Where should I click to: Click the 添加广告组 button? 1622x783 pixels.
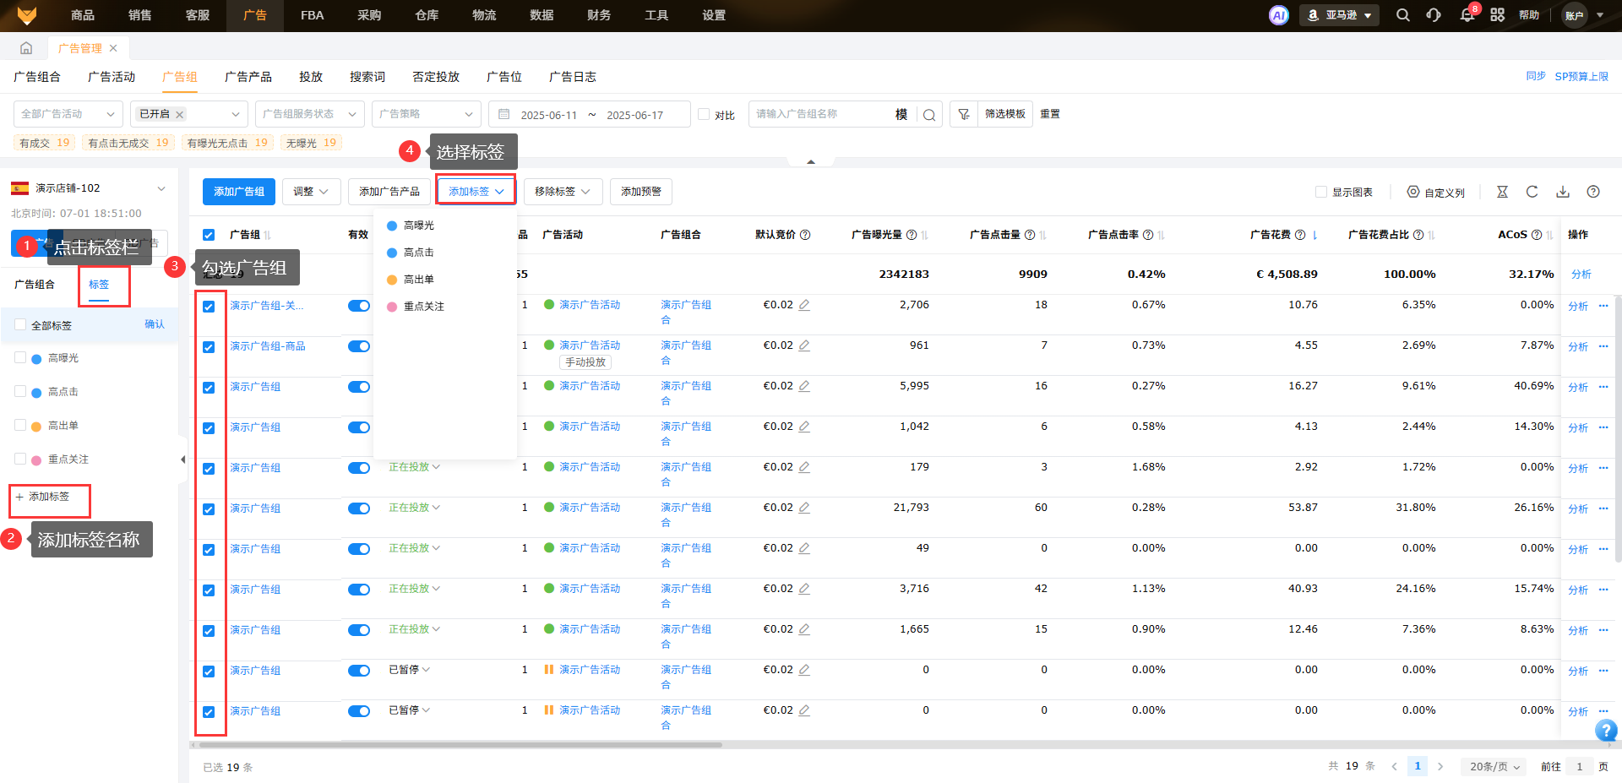238,192
